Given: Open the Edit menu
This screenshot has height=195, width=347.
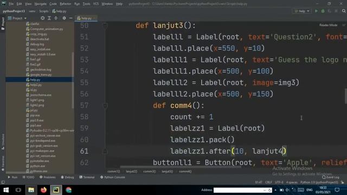Looking at the screenshot, I should pyautogui.click(x=20, y=4).
